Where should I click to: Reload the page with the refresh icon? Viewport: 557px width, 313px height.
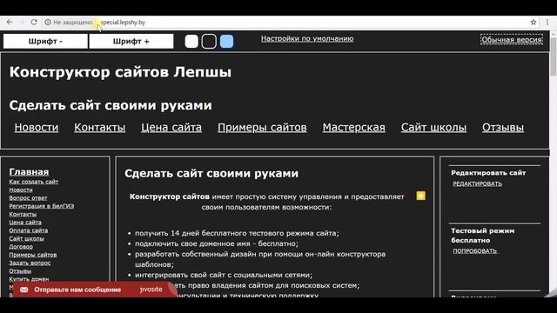point(34,22)
